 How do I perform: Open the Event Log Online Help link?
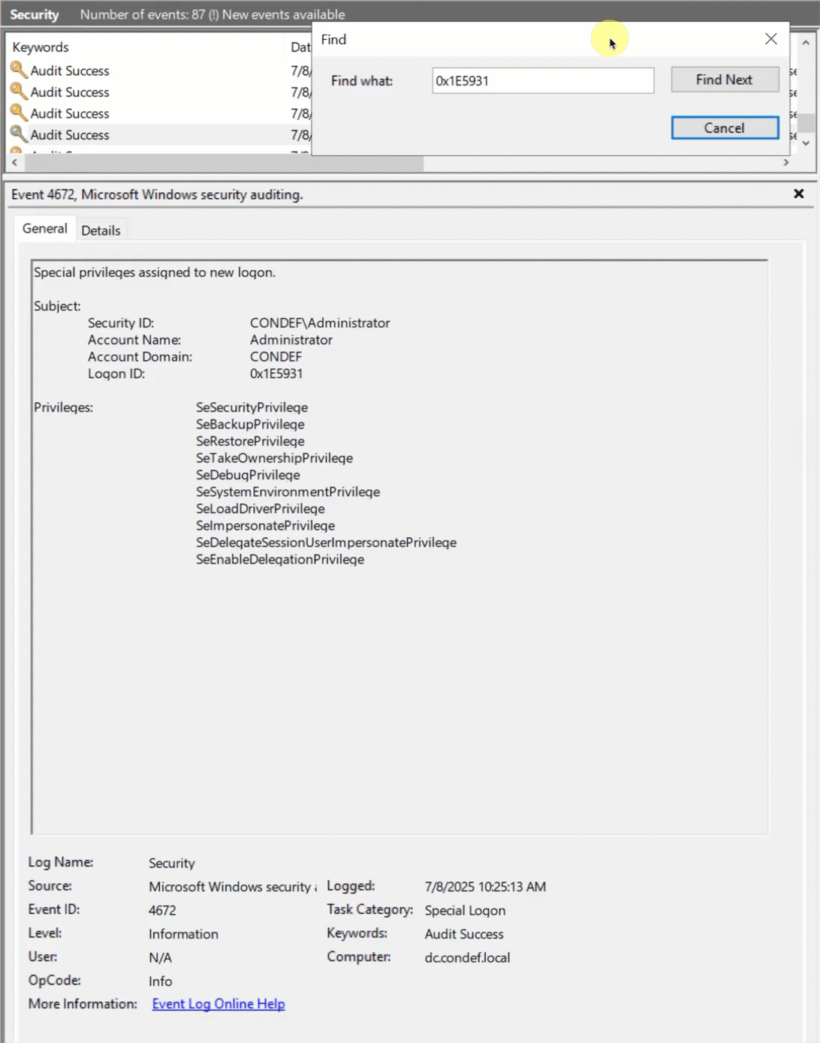point(218,1004)
